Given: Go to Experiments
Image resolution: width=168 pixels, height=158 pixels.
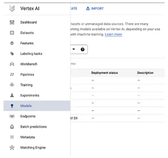Looking at the screenshot, I should pos(37,95).
